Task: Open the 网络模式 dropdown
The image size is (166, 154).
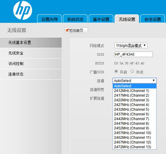Action: click(131, 46)
